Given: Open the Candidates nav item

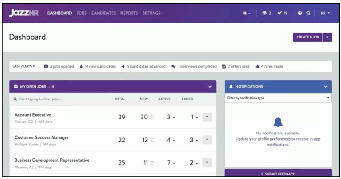Looking at the screenshot, I should click(x=103, y=13).
